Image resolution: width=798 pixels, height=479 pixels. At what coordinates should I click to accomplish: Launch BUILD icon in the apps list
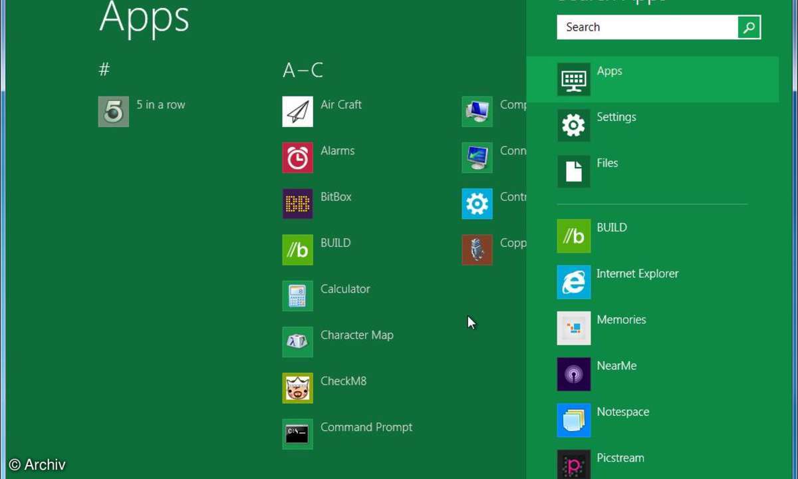[x=297, y=249]
